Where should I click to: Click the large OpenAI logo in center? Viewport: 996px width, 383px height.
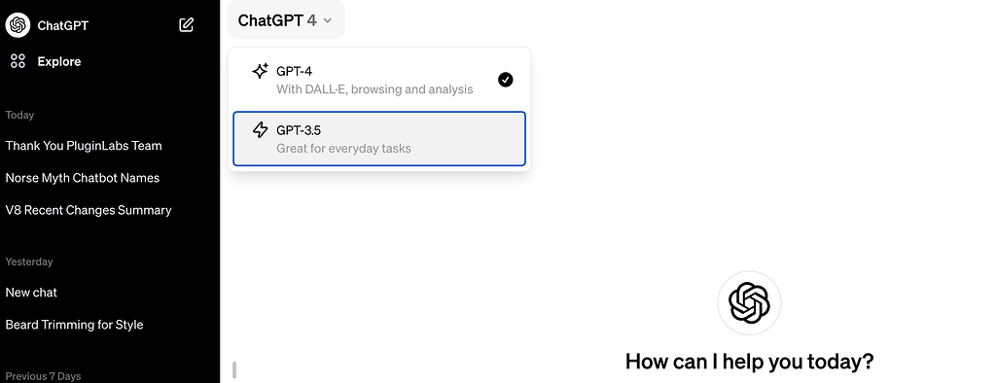tap(749, 303)
